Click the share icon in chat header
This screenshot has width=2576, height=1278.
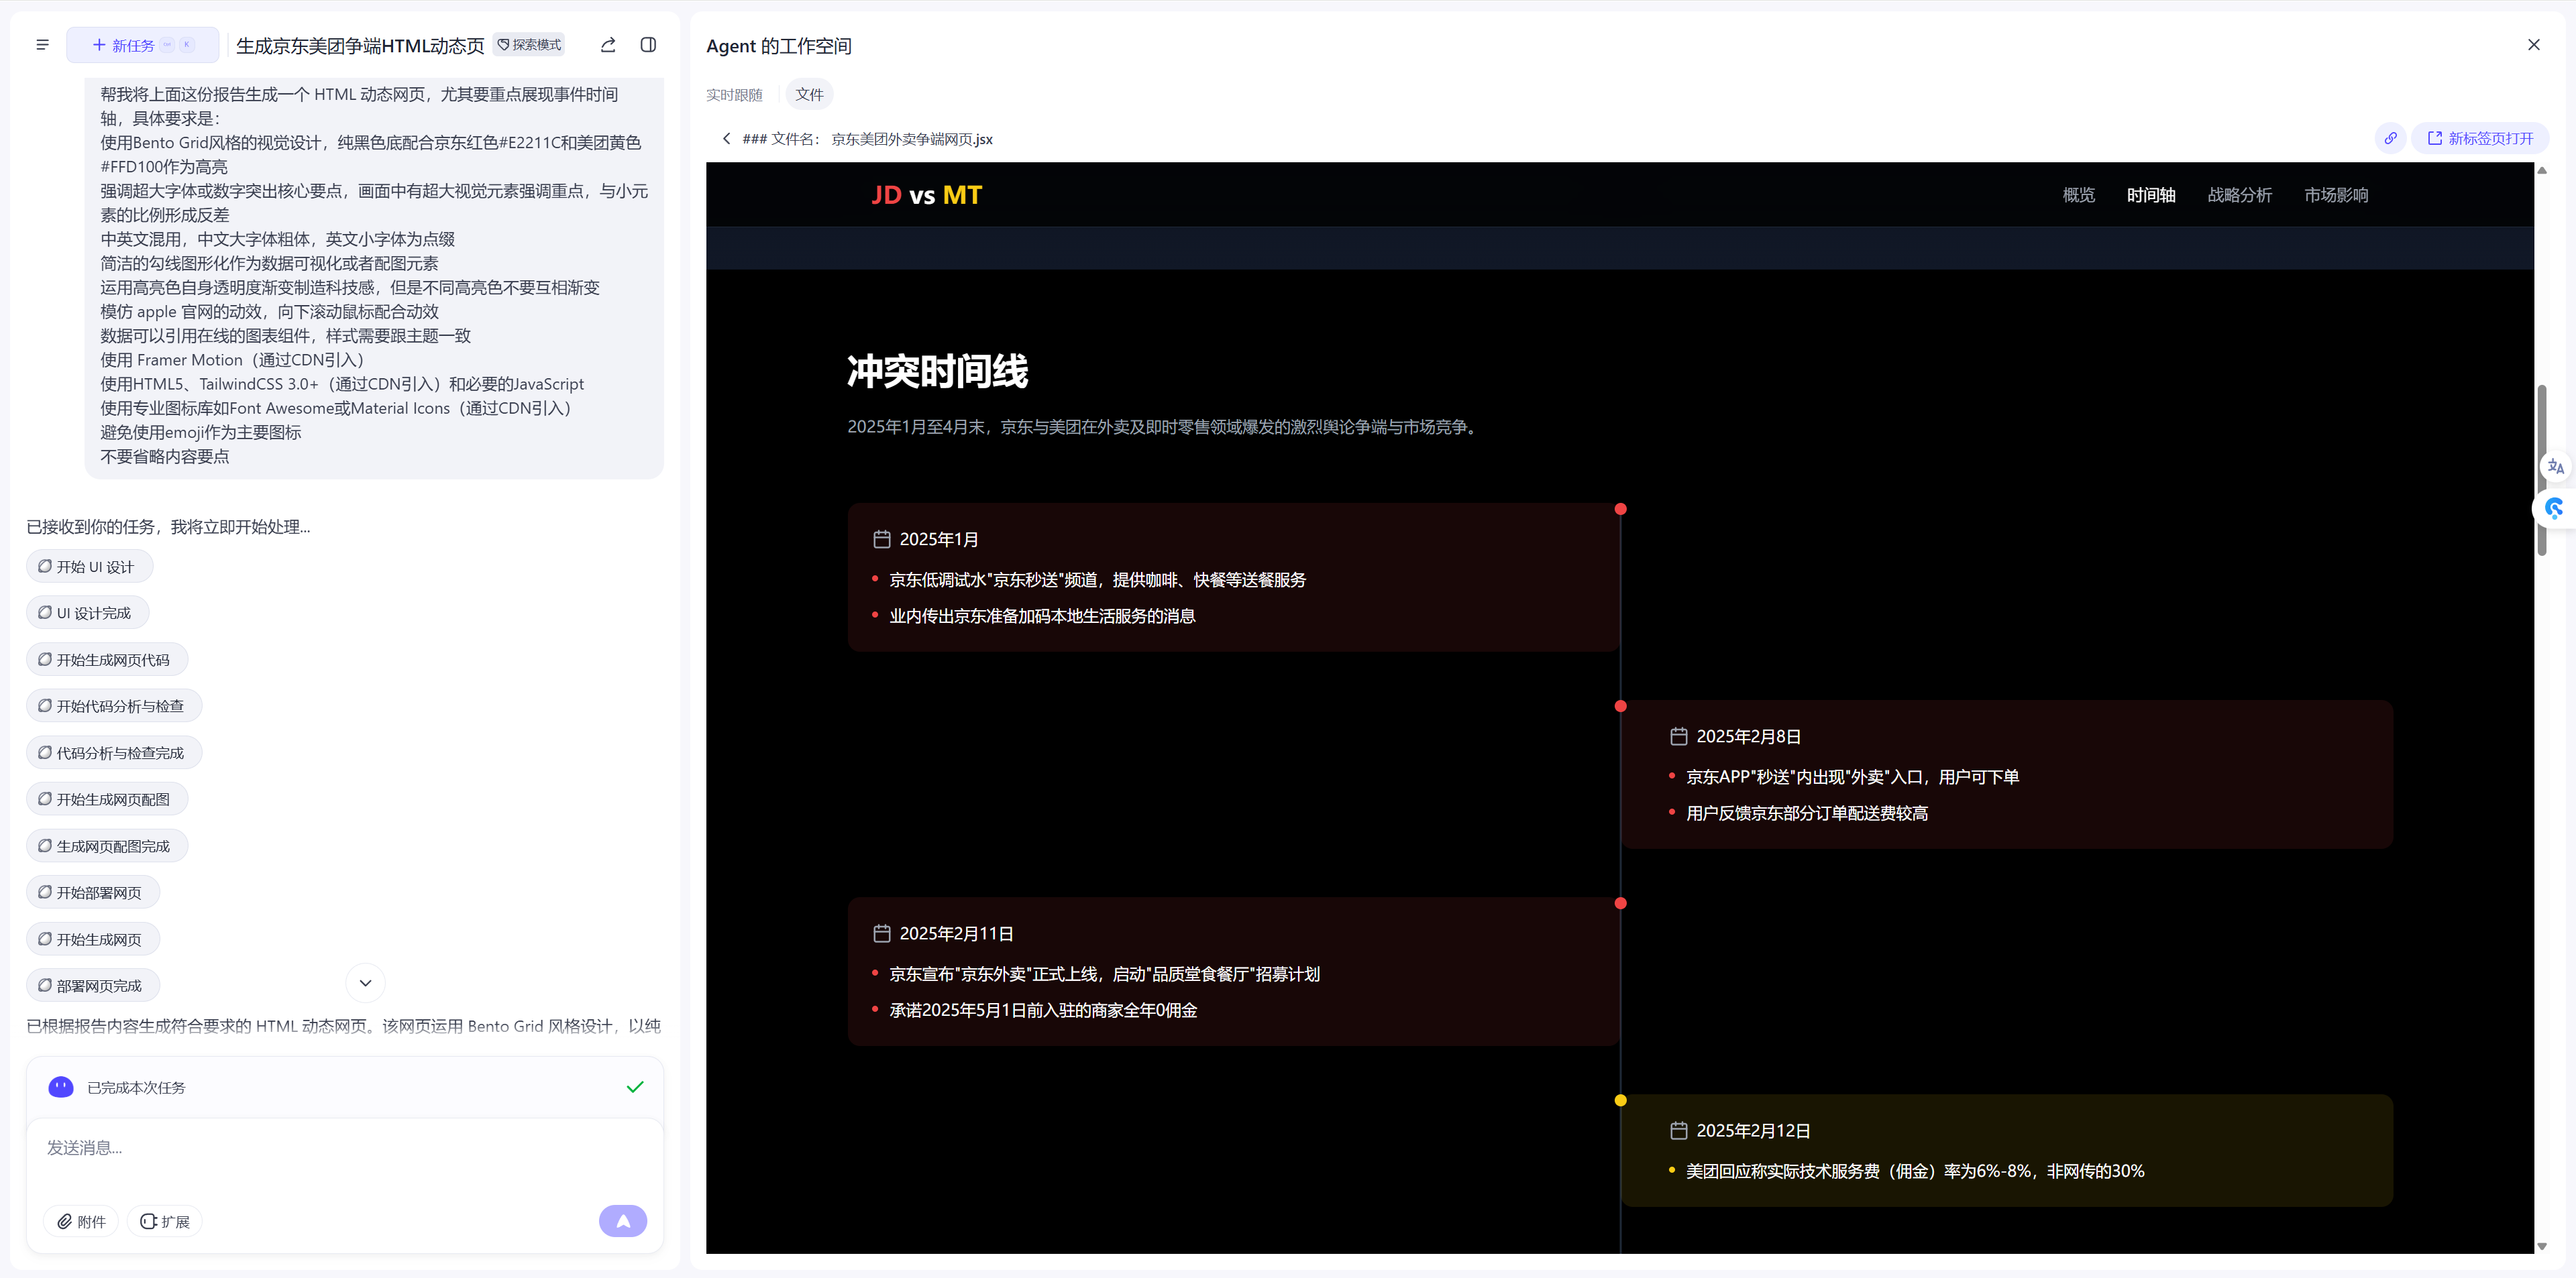click(608, 45)
